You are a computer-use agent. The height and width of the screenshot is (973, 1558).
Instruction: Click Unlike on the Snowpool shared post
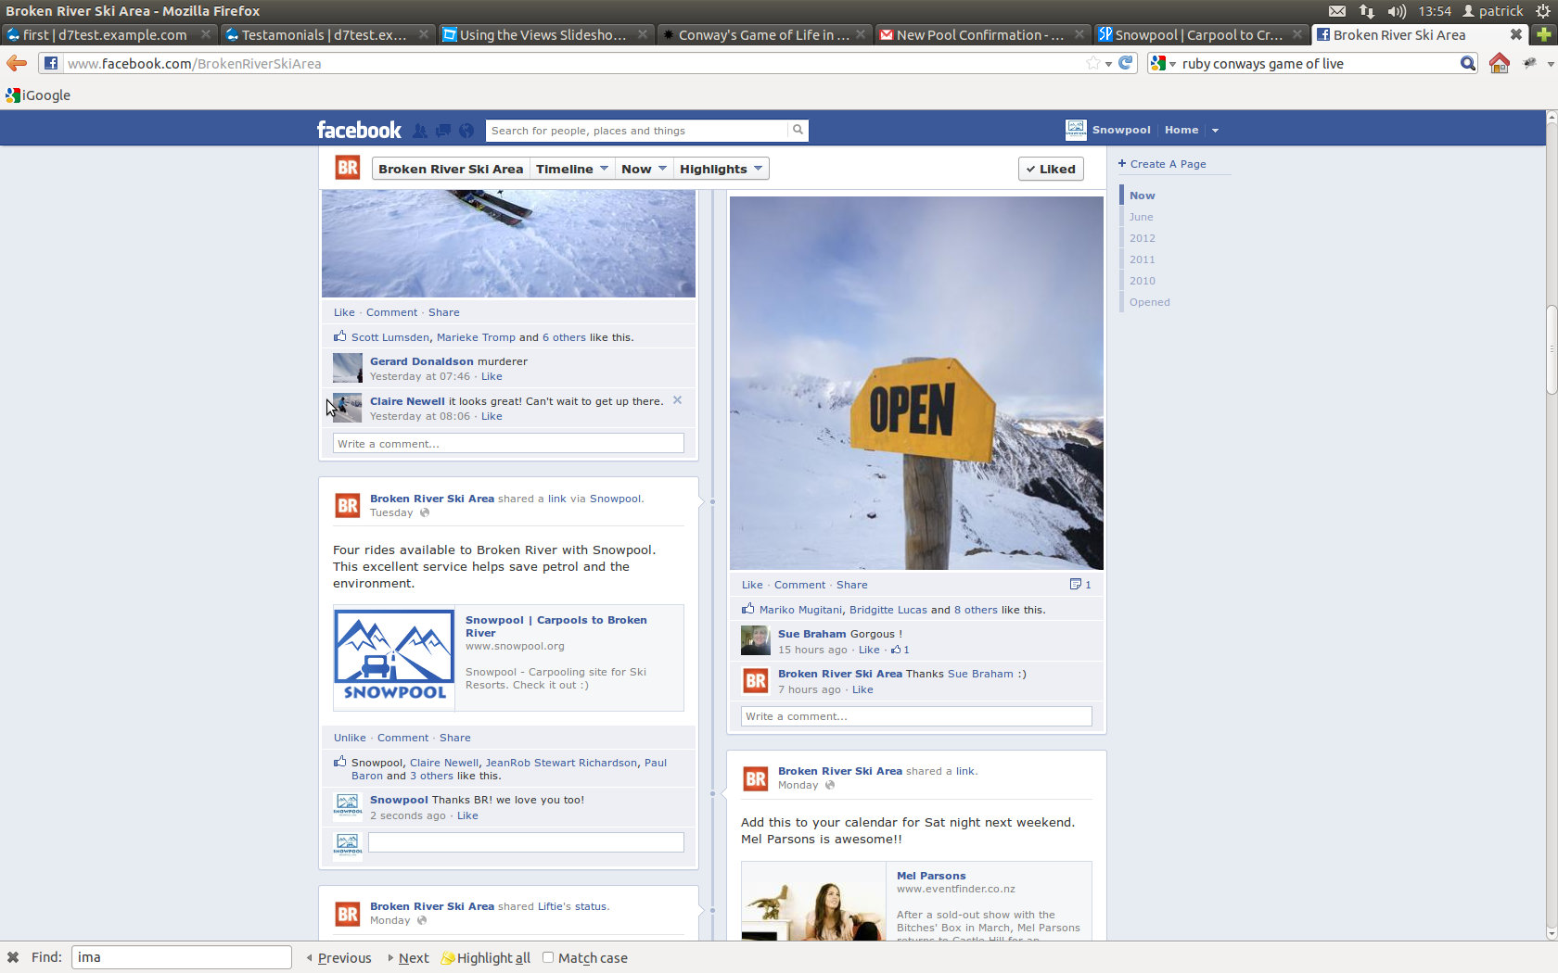[x=350, y=738]
